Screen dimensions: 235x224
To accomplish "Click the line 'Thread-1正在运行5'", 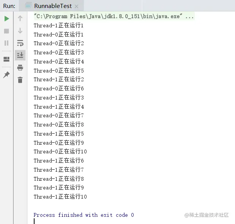I will click(58, 134).
